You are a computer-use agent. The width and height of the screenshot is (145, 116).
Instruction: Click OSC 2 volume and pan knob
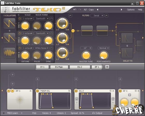click(x=62, y=38)
